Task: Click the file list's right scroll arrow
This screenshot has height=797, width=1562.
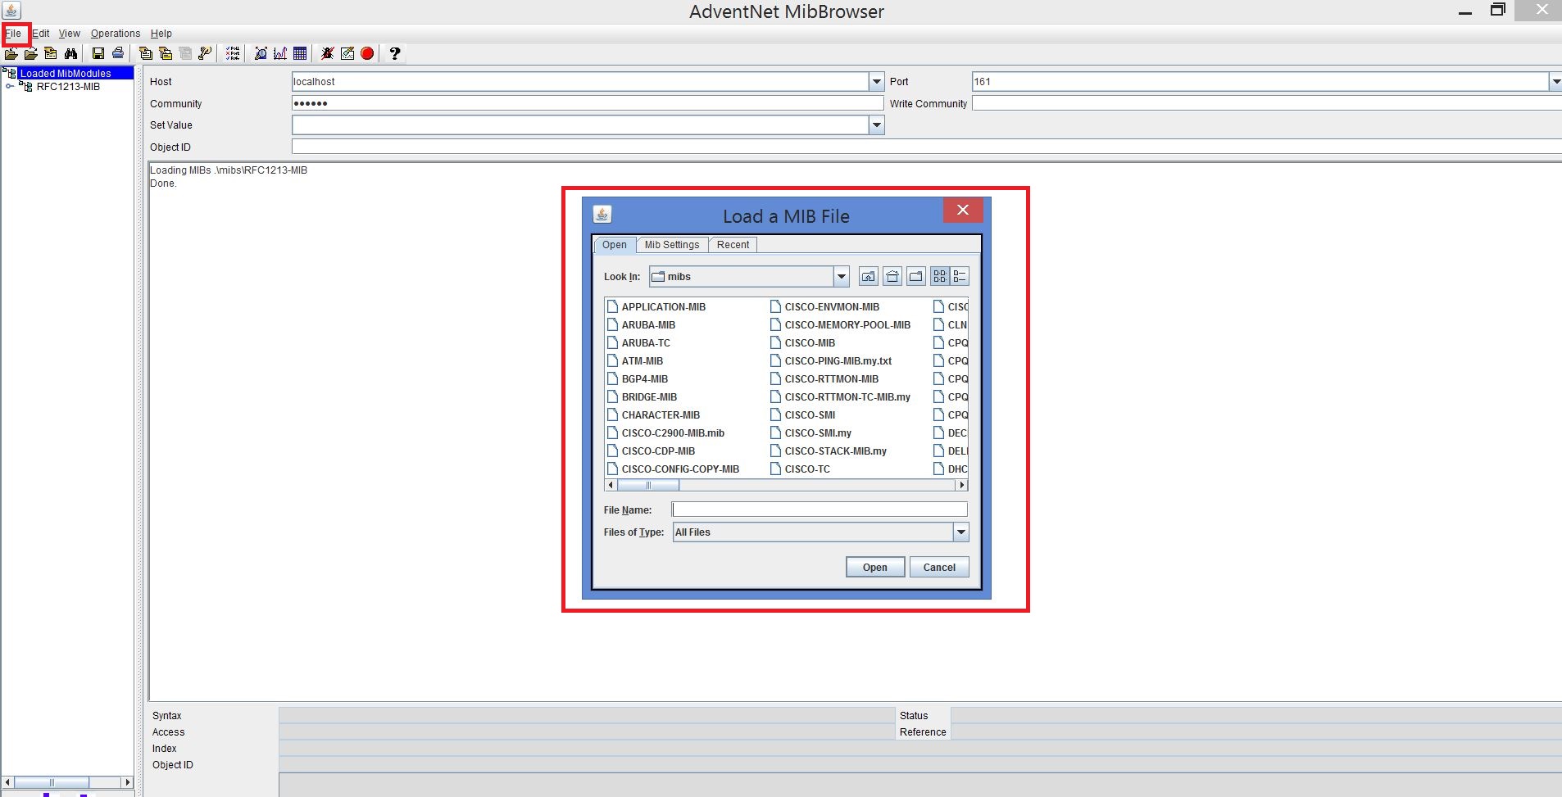Action: click(962, 485)
